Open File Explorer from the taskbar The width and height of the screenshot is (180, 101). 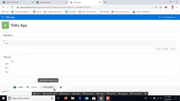point(73,98)
